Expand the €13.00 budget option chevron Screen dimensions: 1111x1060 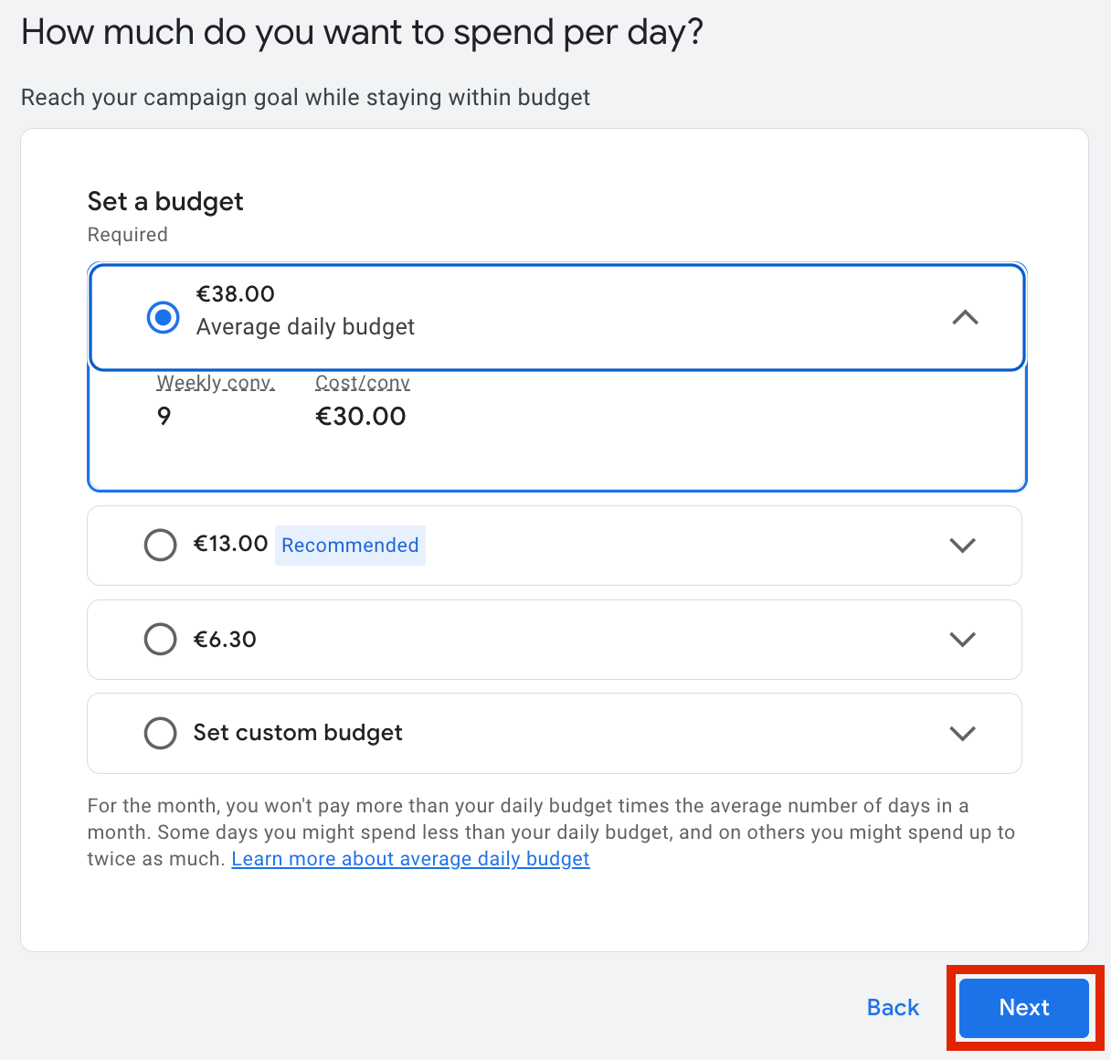point(963,546)
